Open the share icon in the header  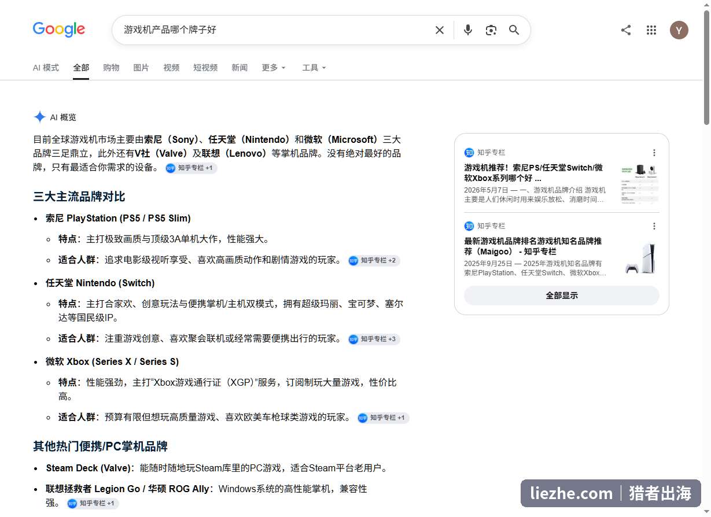(626, 30)
